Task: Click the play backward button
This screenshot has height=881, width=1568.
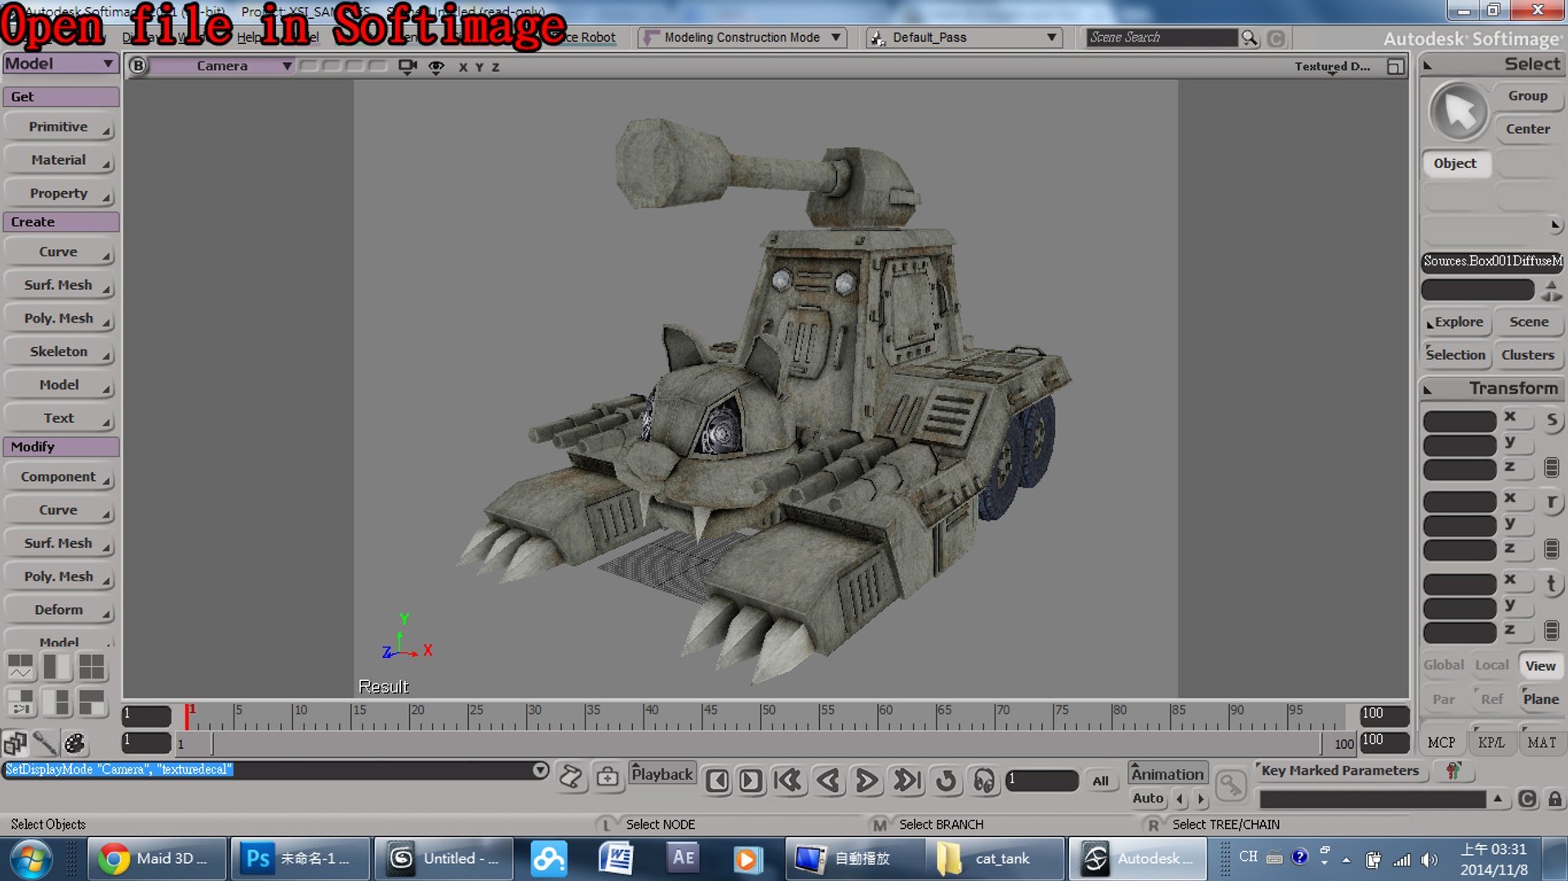Action: (828, 781)
